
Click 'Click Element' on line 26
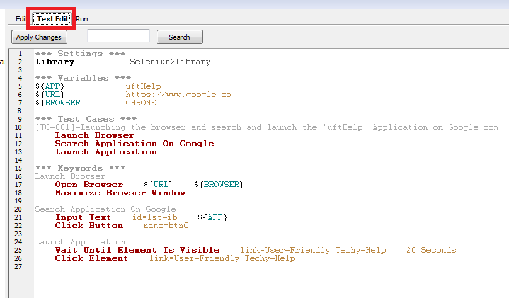click(91, 258)
